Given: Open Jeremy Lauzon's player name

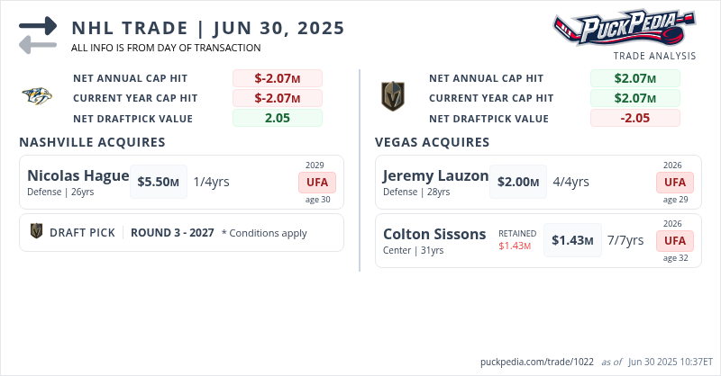Looking at the screenshot, I should [x=435, y=175].
